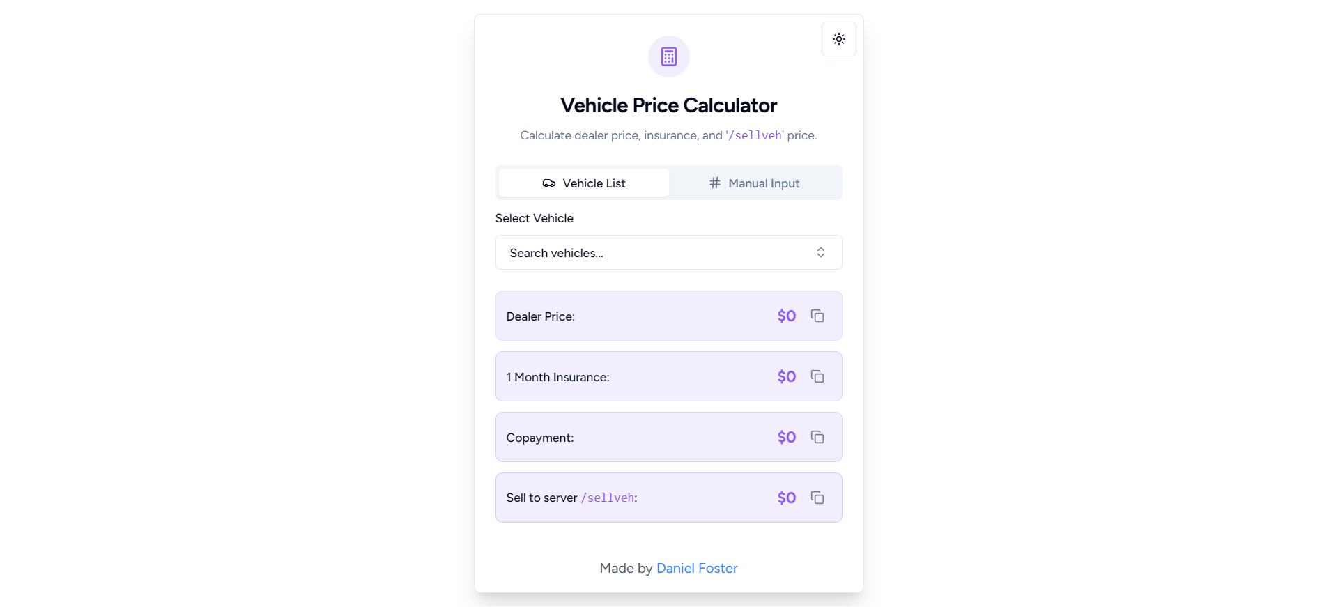Viewport: 1338px width, 607px height.
Task: Copy the Sell to server price
Action: click(x=817, y=498)
